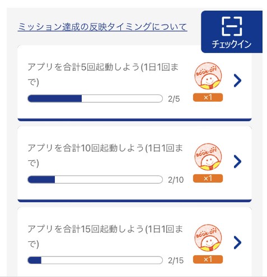This screenshot has height=277, width=267.
Task: Expand the 10回起動 mission chevron
Action: point(237,161)
